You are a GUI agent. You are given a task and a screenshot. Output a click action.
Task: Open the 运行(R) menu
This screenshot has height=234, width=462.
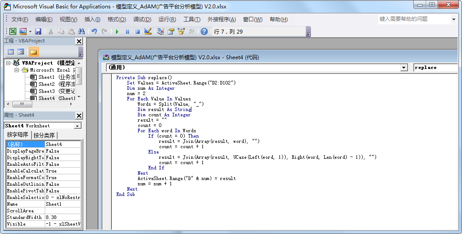[167, 19]
